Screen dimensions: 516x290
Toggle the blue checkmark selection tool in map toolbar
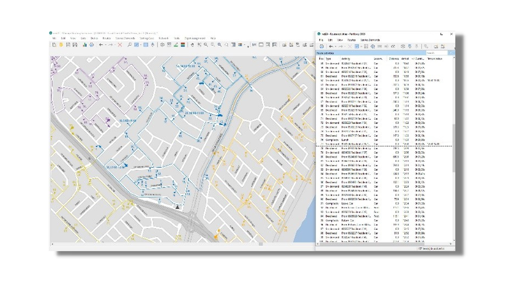[136, 45]
